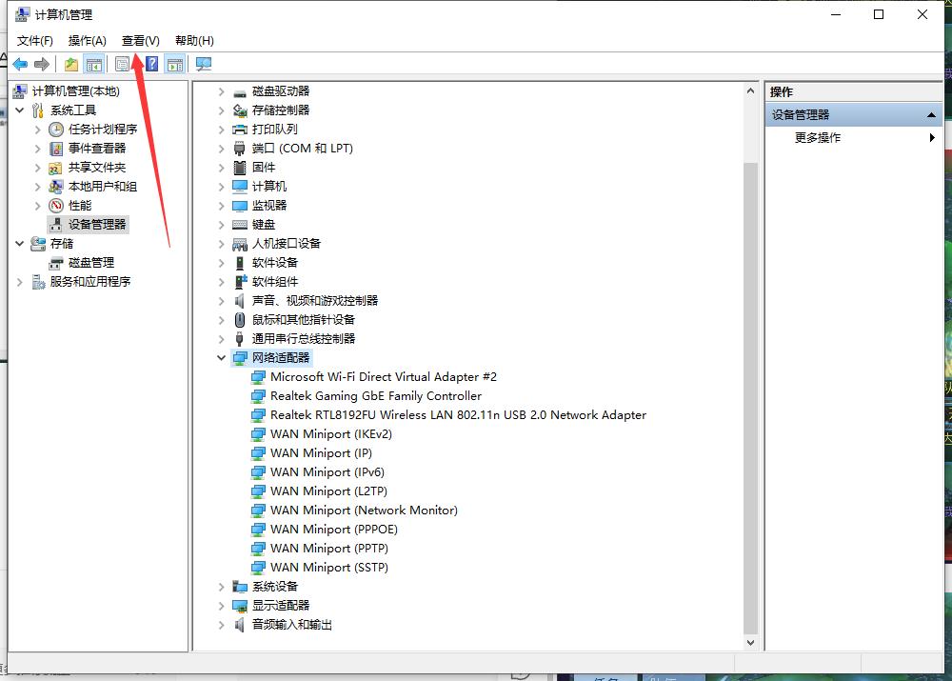Collapse the 存储 tree node

point(19,244)
